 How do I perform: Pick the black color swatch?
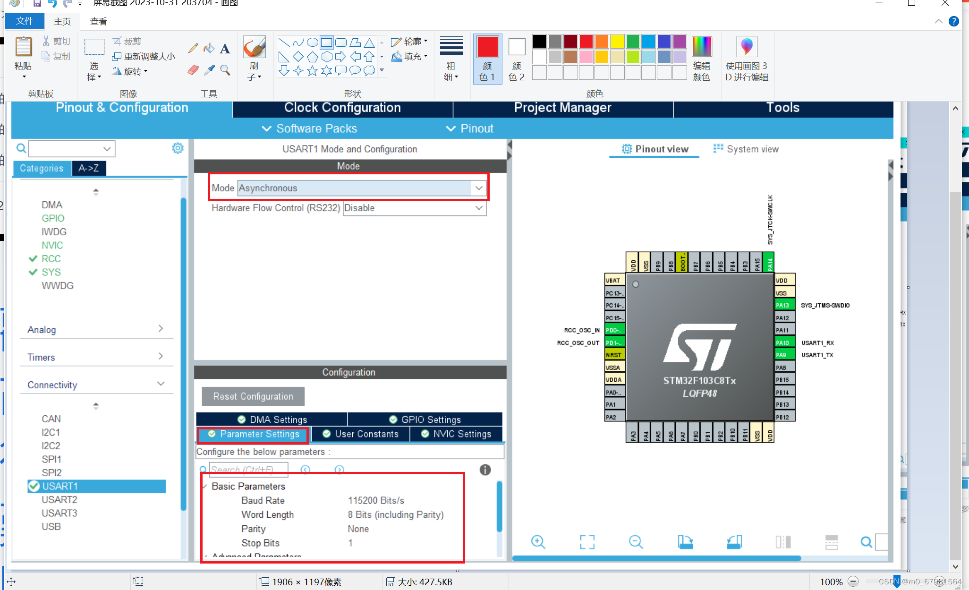tap(540, 42)
